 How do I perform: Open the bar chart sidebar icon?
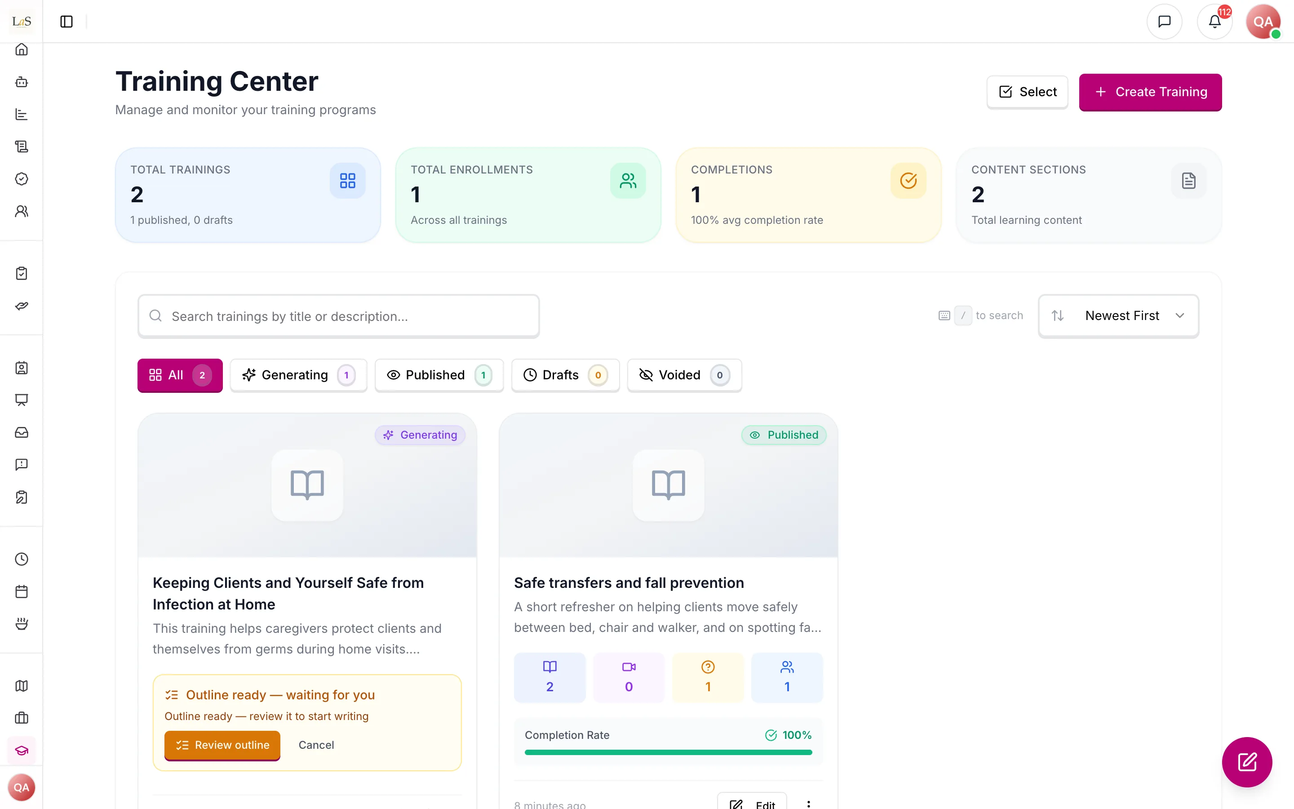coord(22,114)
